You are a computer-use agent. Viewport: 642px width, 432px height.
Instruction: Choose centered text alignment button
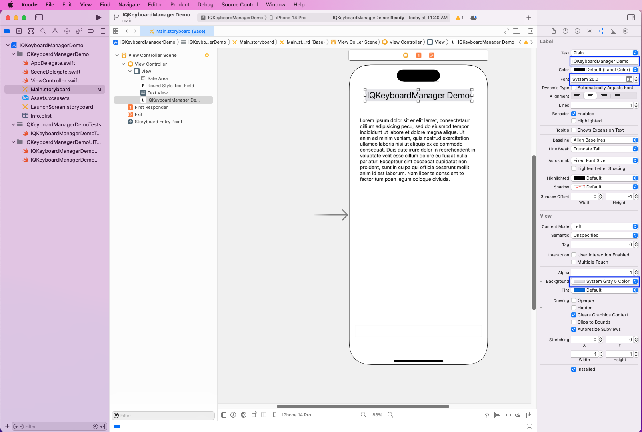590,96
